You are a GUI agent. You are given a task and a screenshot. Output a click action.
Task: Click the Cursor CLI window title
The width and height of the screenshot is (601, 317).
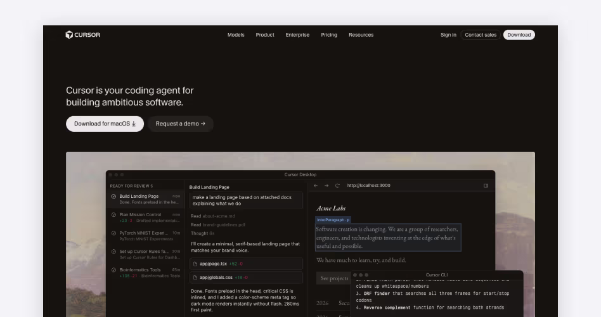(x=437, y=275)
